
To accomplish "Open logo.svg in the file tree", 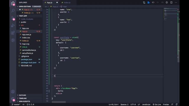I will point(26,44).
